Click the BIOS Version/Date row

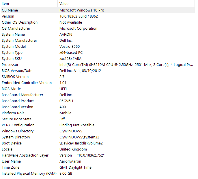pos(17,71)
